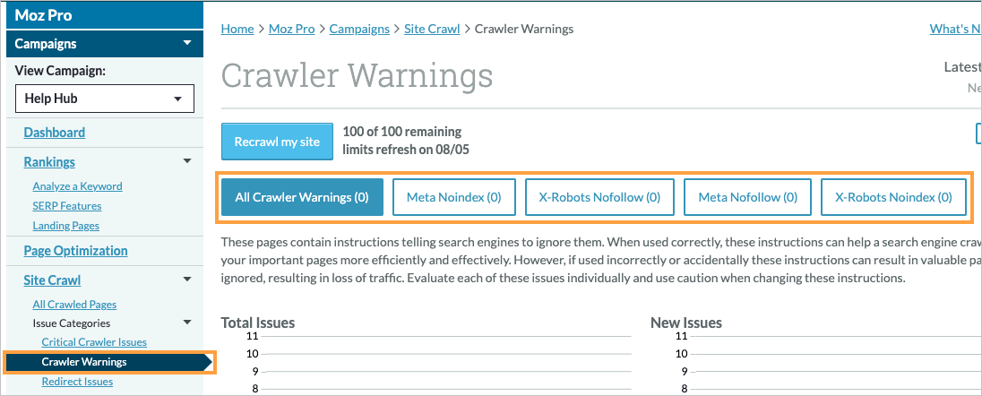Show X-Robots Noindex warnings

click(x=892, y=197)
